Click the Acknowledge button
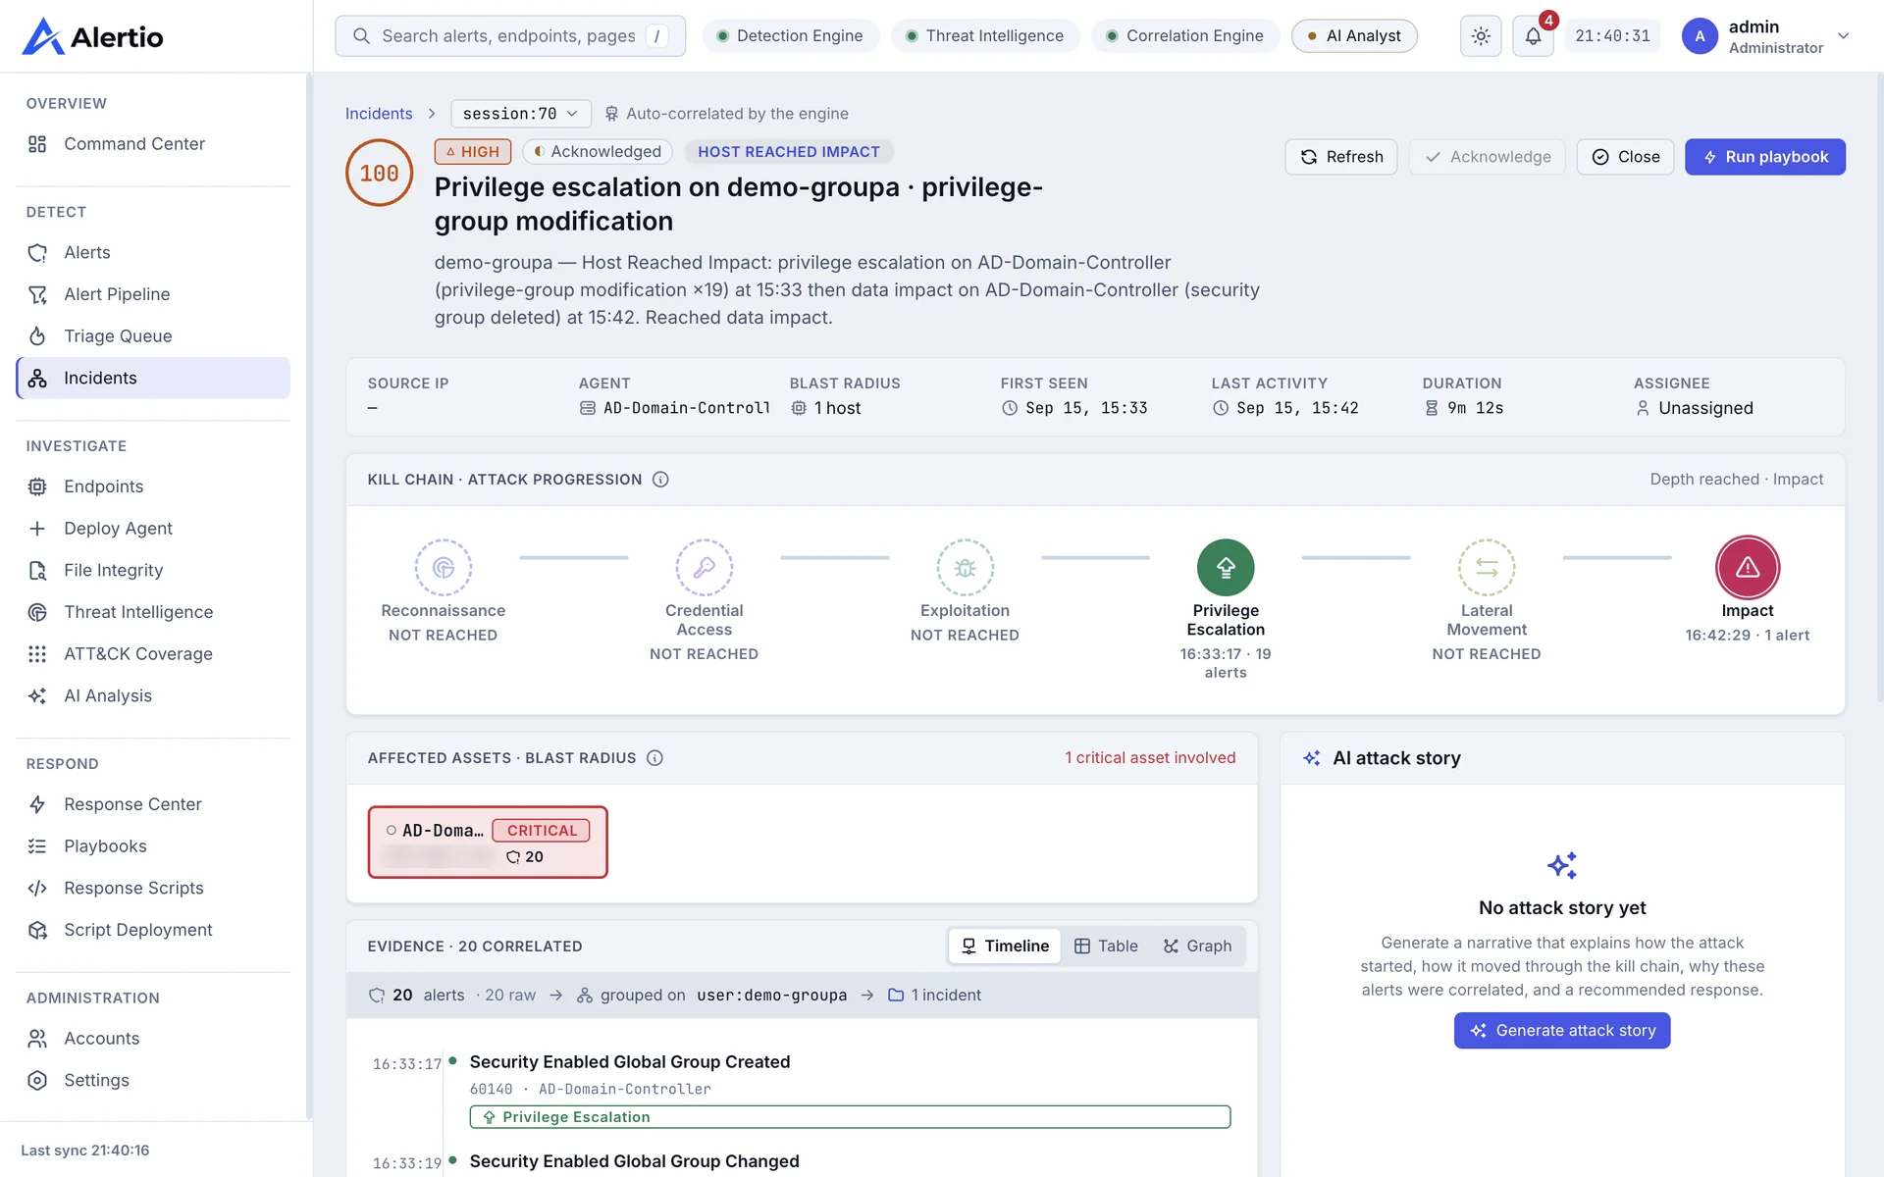1884x1177 pixels. pos(1488,157)
